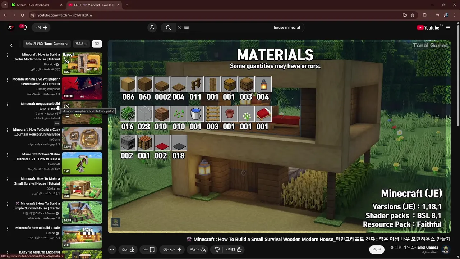Open the Tanol Games channel avatar
Viewport: 460px width, 259px height.
pos(446,249)
